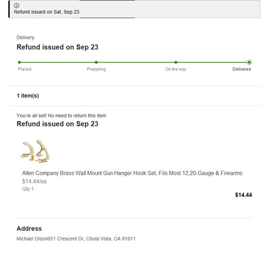Click the Delivered status label
Screen dimensions: 277x265
click(x=242, y=69)
